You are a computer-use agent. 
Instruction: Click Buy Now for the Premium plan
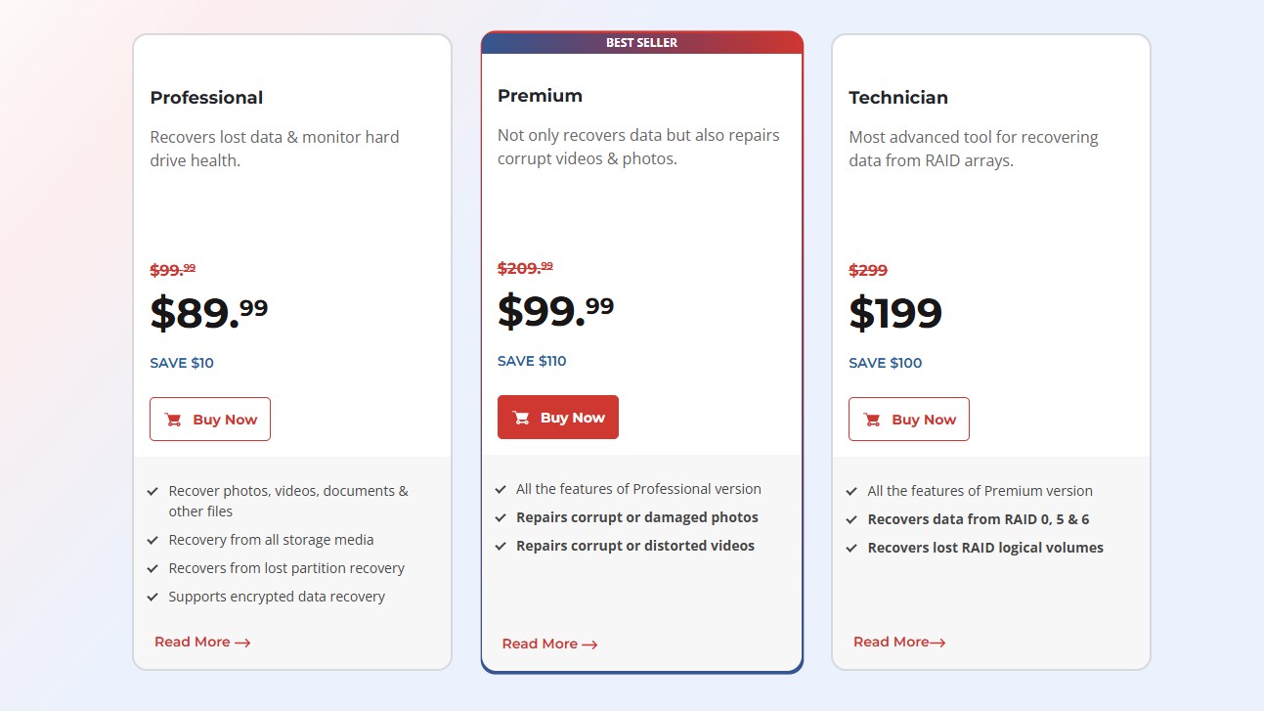pyautogui.click(x=558, y=417)
